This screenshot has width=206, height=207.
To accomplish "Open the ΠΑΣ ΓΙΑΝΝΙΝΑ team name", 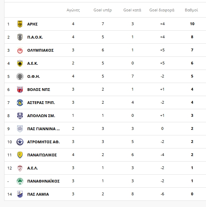I will (x=43, y=129).
